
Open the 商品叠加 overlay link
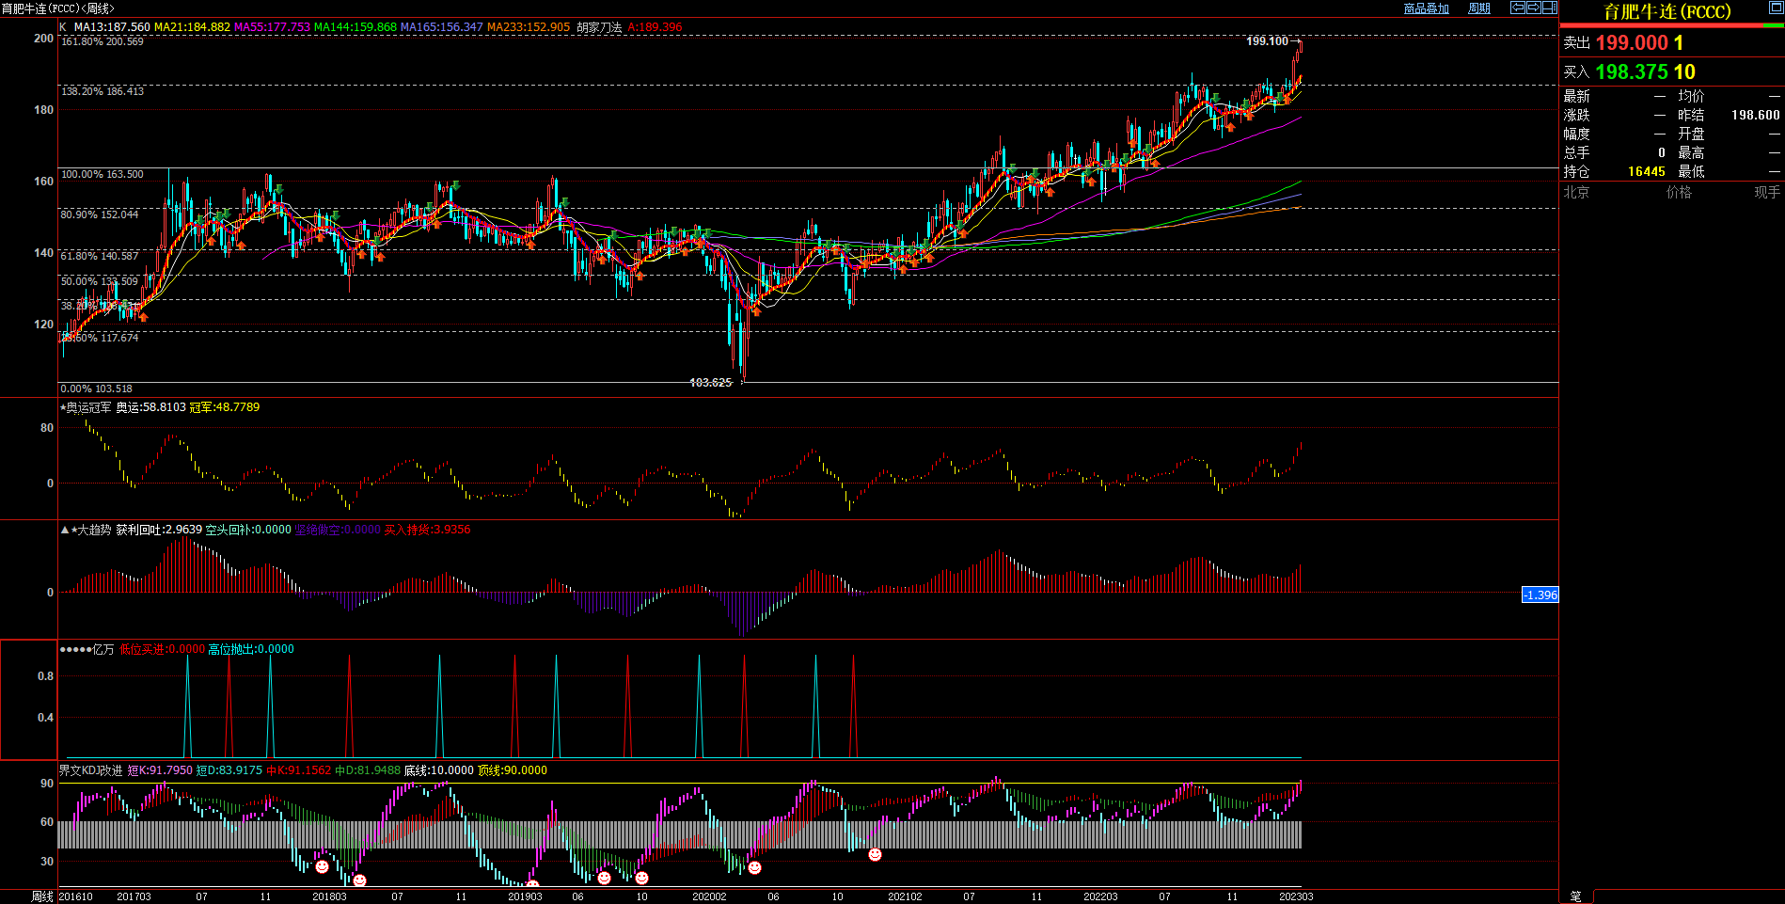coord(1426,8)
